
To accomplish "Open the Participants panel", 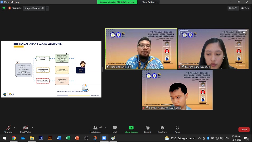I will [95, 129].
